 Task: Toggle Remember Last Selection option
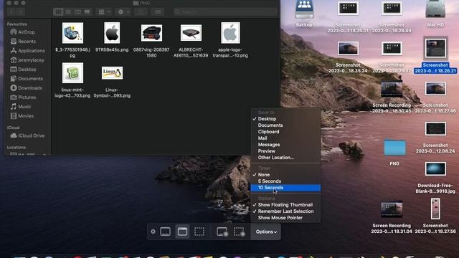[285, 211]
